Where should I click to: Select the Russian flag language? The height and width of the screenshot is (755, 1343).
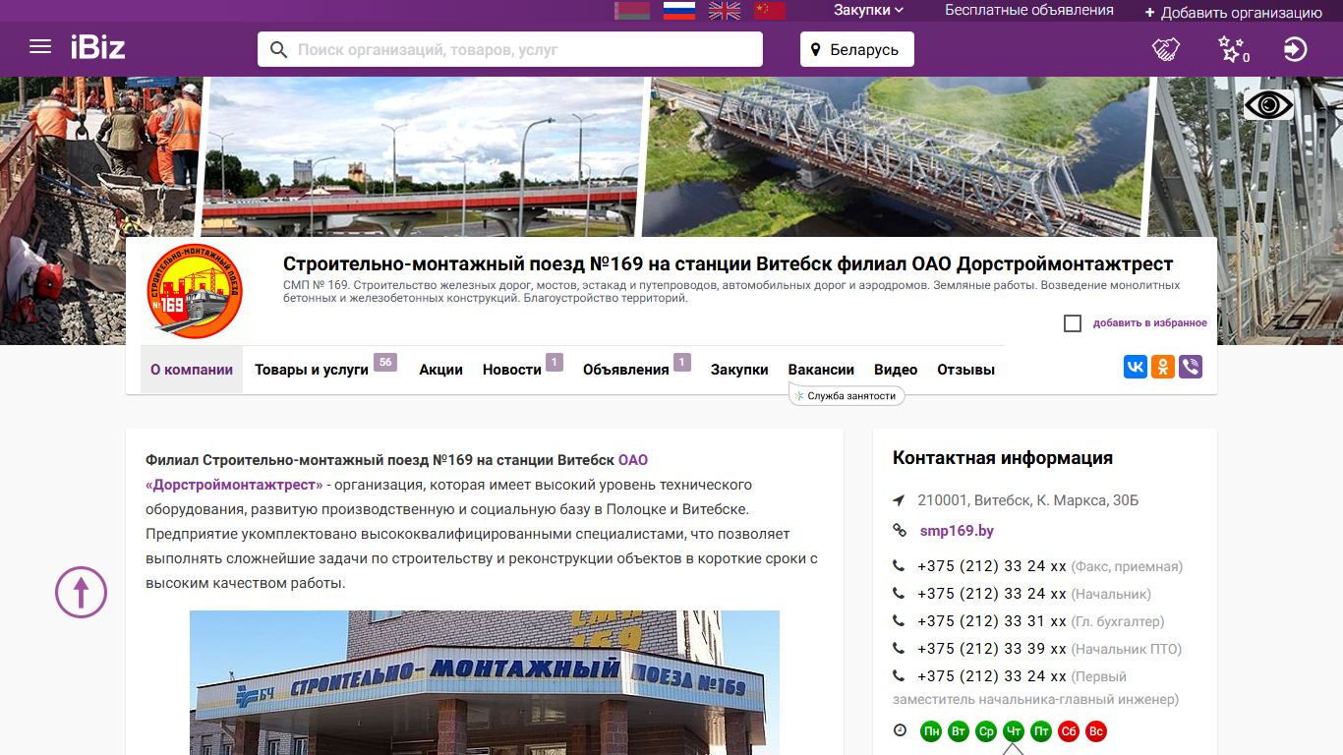(679, 11)
